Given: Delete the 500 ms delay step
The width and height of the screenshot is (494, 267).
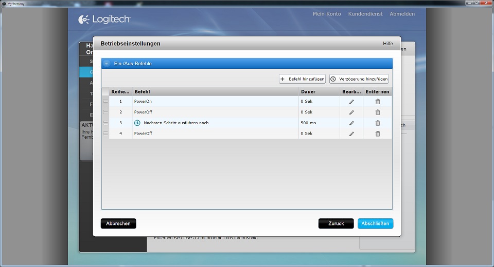Looking at the screenshot, I should pos(378,123).
